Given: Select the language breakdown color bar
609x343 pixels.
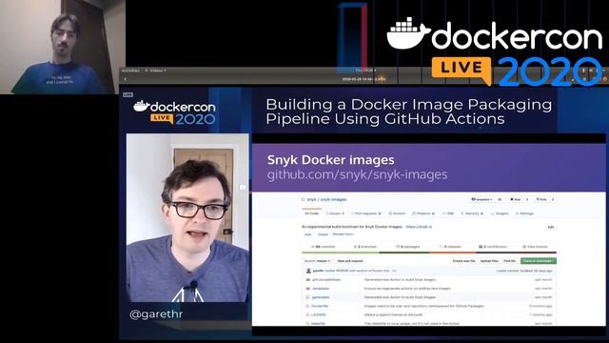Looking at the screenshot, I should 429,252.
